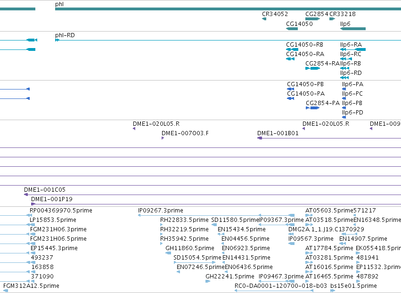Select the IP09267.3prime EST label
Viewport: 401px width, 293px height.
point(161,211)
